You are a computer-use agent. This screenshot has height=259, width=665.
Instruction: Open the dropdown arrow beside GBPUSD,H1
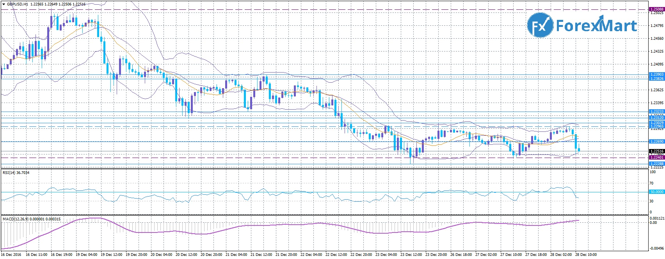pyautogui.click(x=4, y=4)
